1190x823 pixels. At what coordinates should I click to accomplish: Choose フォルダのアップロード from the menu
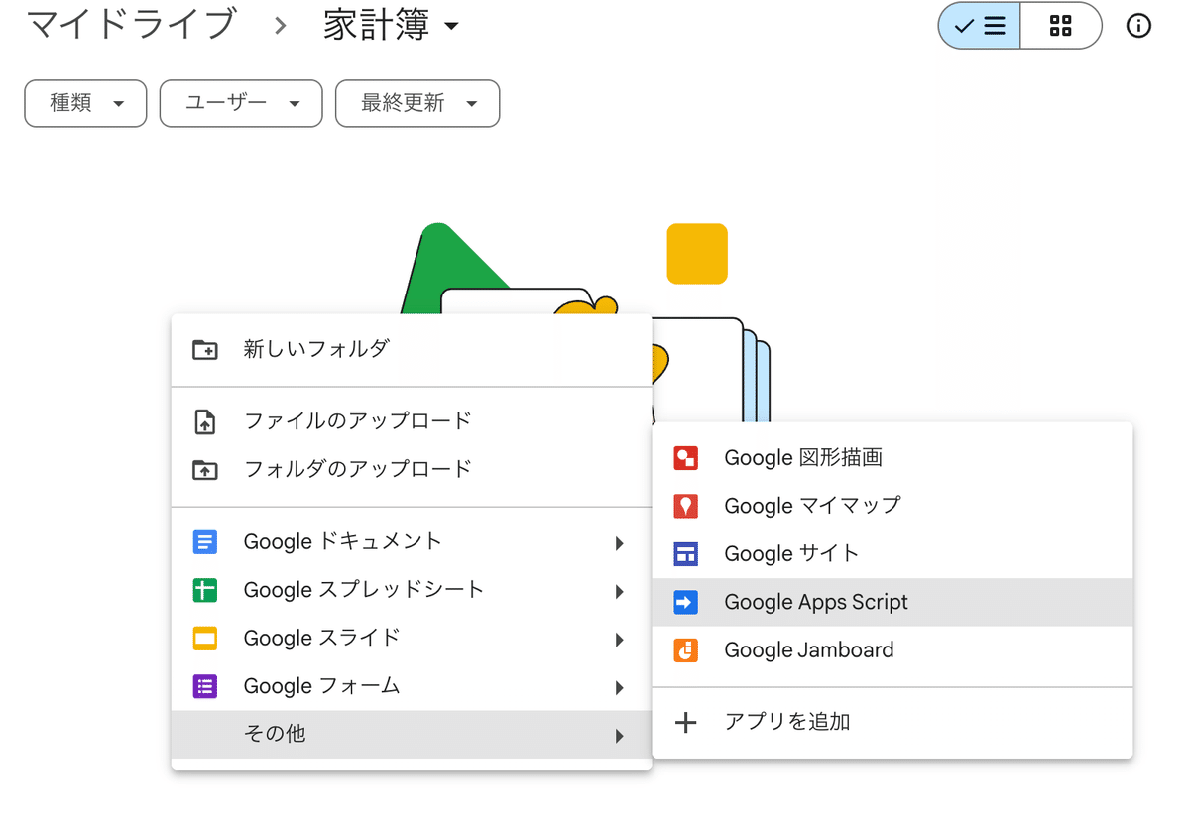tap(412, 469)
